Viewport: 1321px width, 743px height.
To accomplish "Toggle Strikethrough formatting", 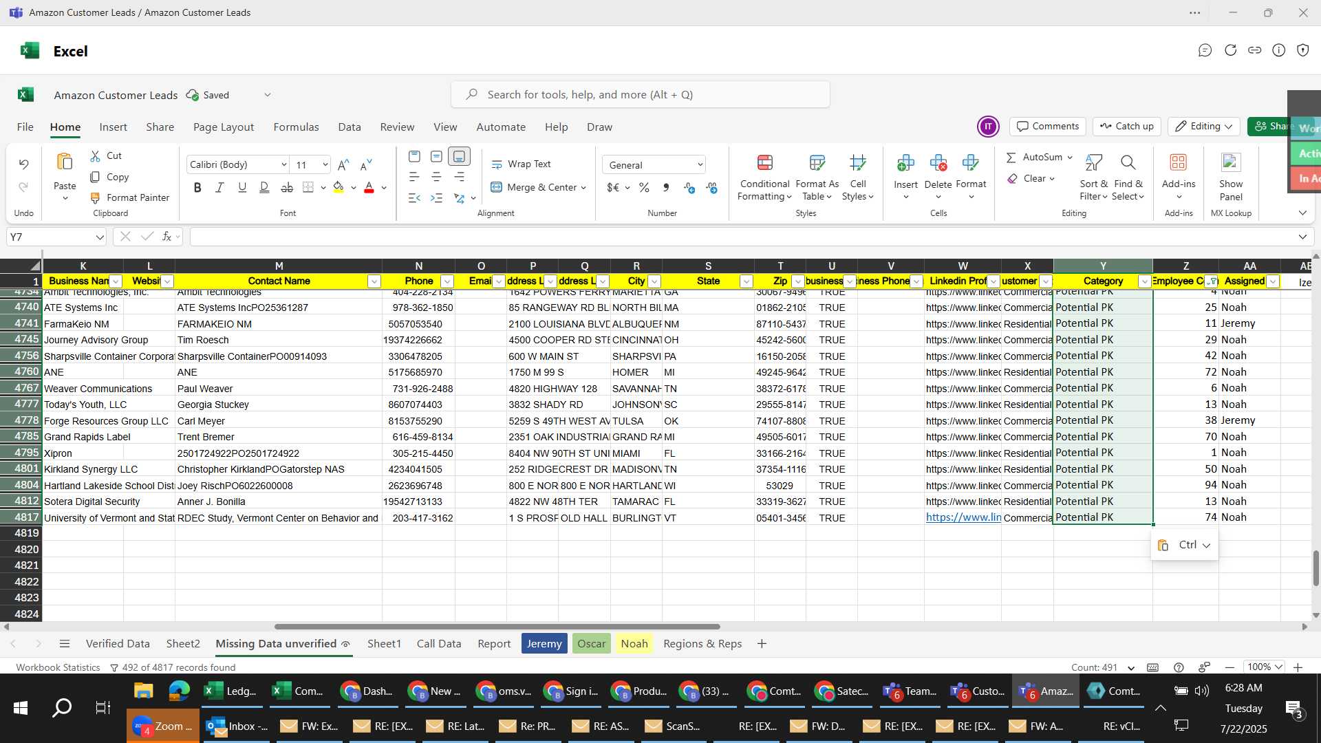I will [287, 187].
